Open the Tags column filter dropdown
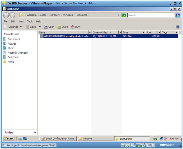The width and height of the screenshot is (183, 149). [177, 32]
